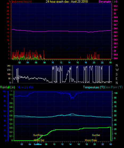Click the 0.5 value on rainfall scale
This screenshot has height=148, width=124.
point(11,119)
